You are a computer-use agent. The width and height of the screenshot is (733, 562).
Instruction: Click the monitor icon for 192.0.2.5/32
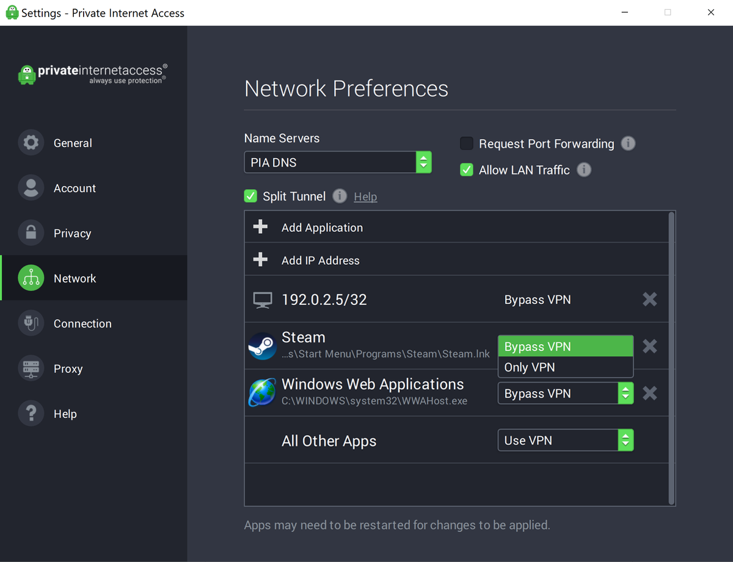tap(263, 300)
